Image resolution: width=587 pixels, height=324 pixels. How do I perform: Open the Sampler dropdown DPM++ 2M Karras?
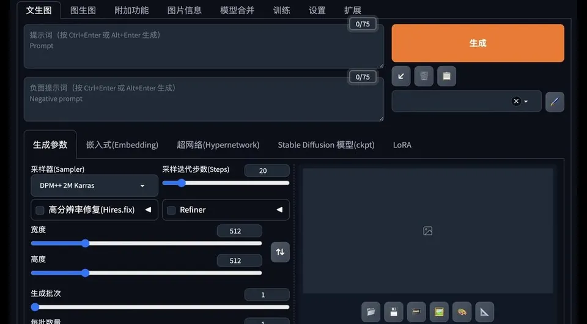point(94,186)
